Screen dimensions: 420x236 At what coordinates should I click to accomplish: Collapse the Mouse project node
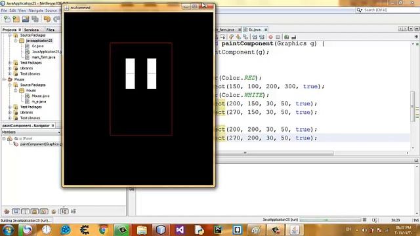[5, 79]
